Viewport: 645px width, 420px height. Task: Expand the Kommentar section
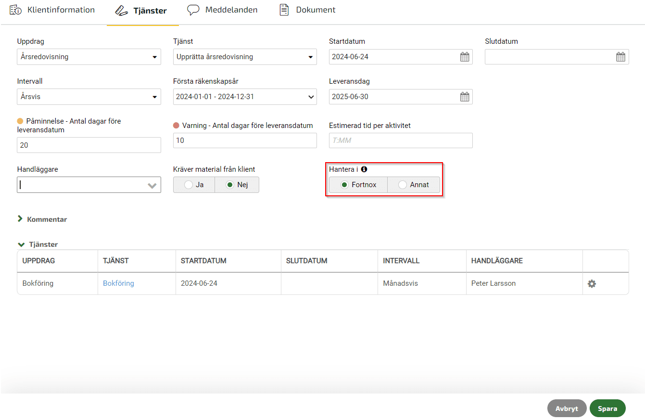tap(42, 219)
